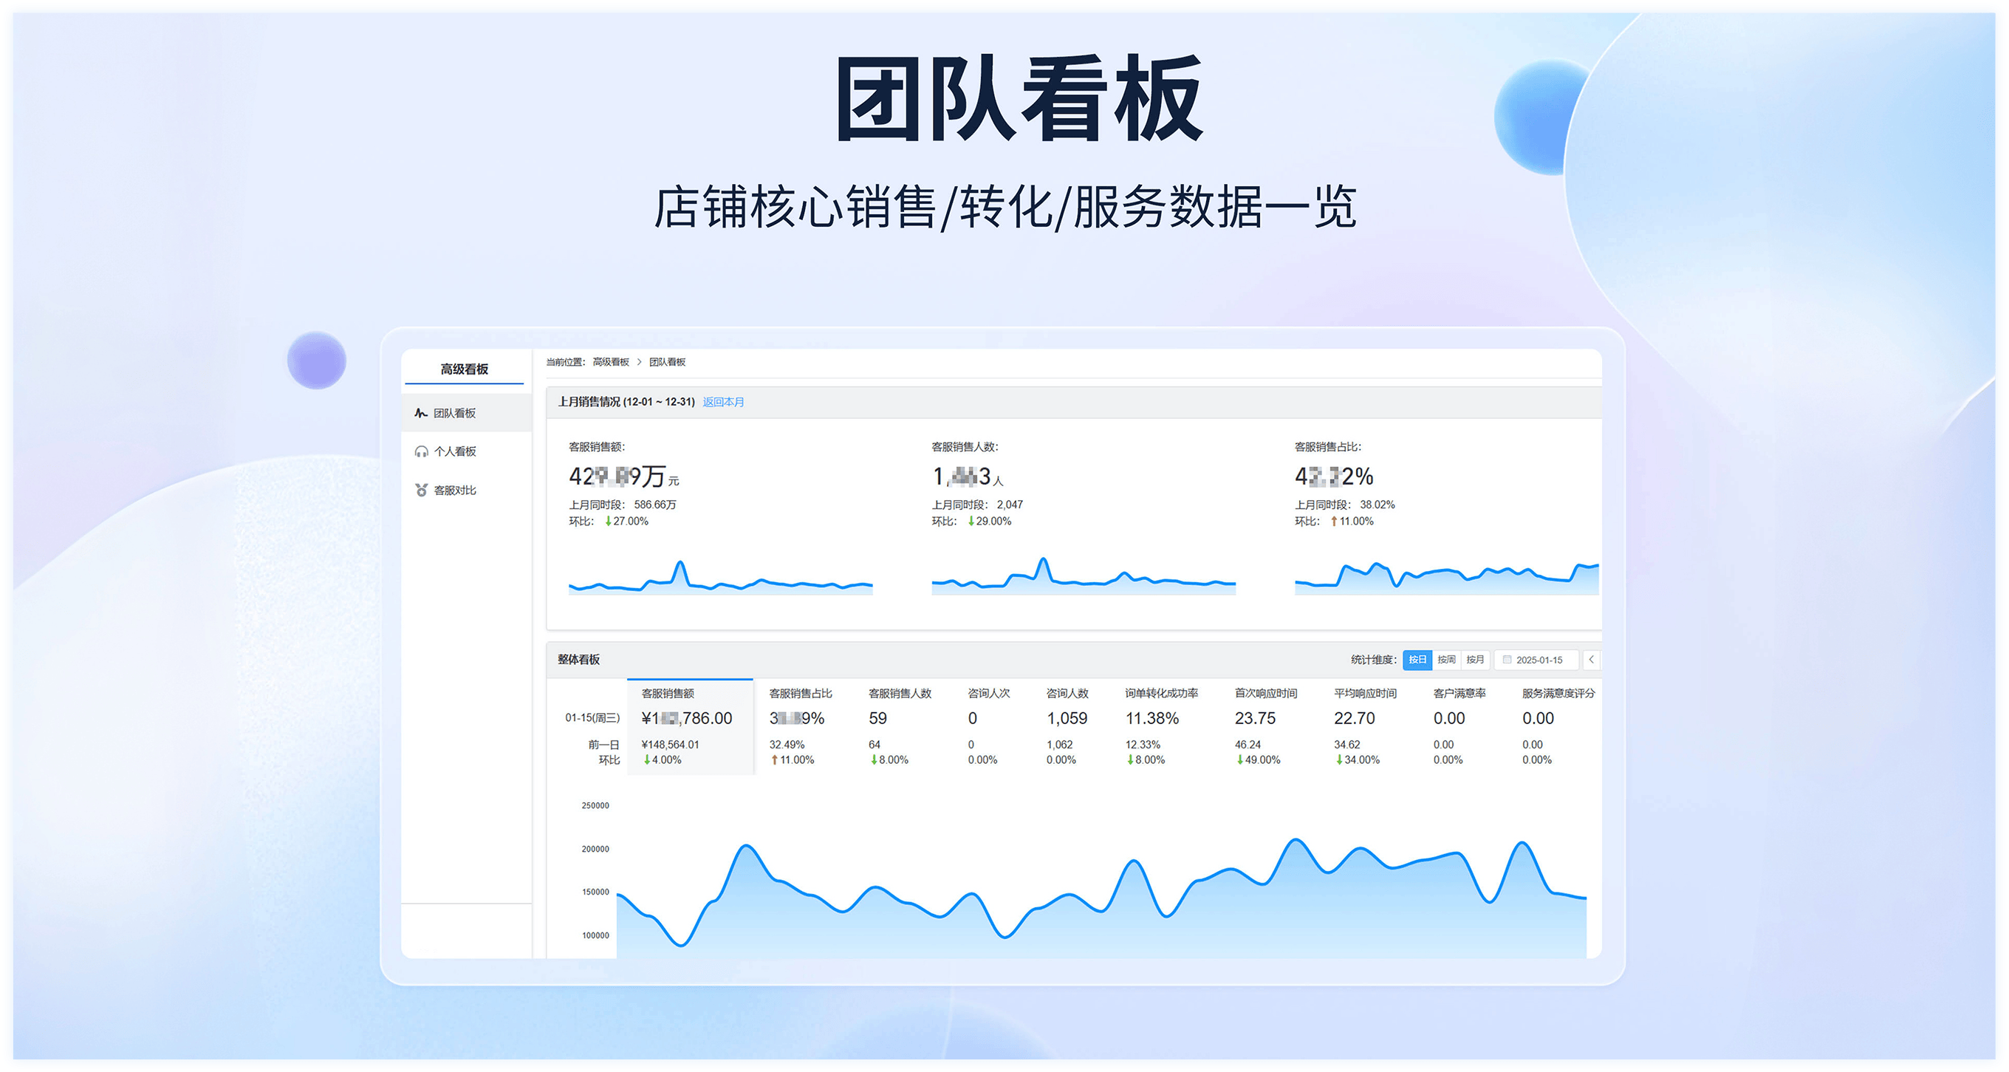Click the 100000 y-axis label
This screenshot has width=2009, height=1072.
pos(595,935)
